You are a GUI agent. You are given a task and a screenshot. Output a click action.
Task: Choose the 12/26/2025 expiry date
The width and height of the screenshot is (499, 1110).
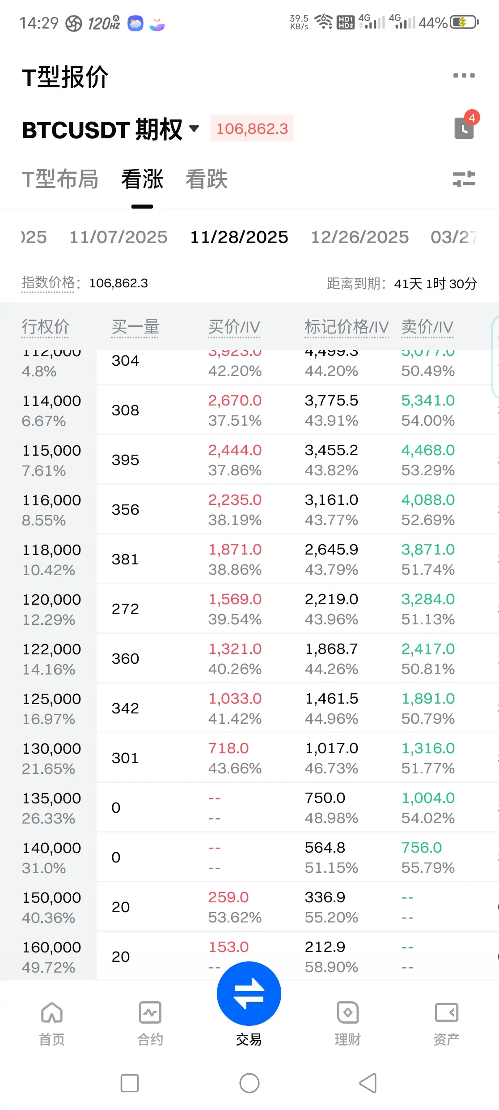(360, 237)
